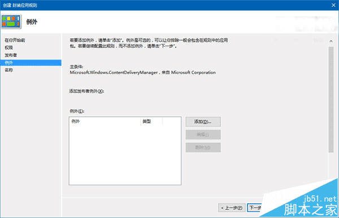Click the 添加(D)... button
The image size is (339, 218).
203,121
